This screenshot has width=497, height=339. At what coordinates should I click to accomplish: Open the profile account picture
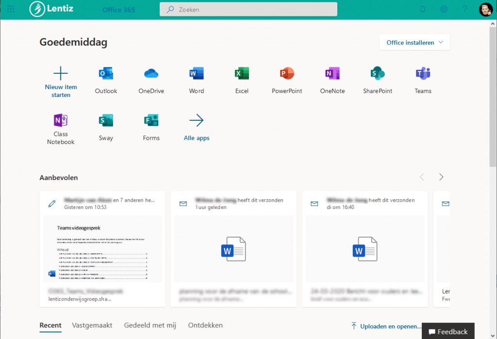pyautogui.click(x=485, y=10)
